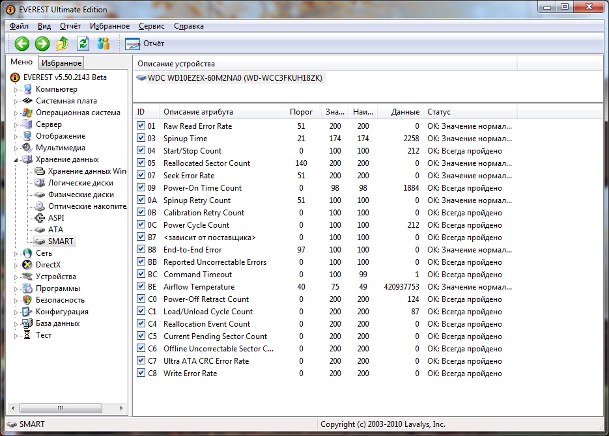
Task: Expand the Сеть tree node
Action: [x=16, y=253]
